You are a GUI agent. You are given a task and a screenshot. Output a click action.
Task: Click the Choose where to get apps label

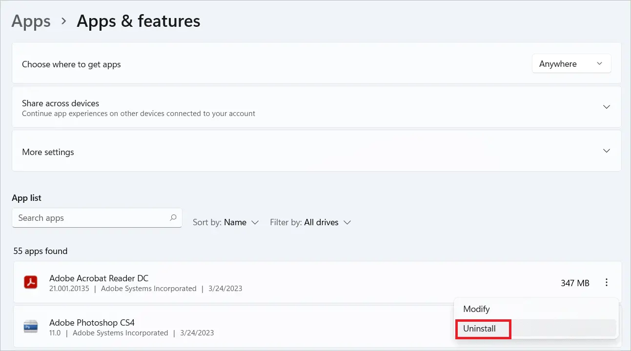(x=71, y=64)
